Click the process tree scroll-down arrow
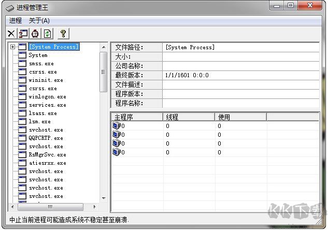328x230 pixels. (104, 198)
